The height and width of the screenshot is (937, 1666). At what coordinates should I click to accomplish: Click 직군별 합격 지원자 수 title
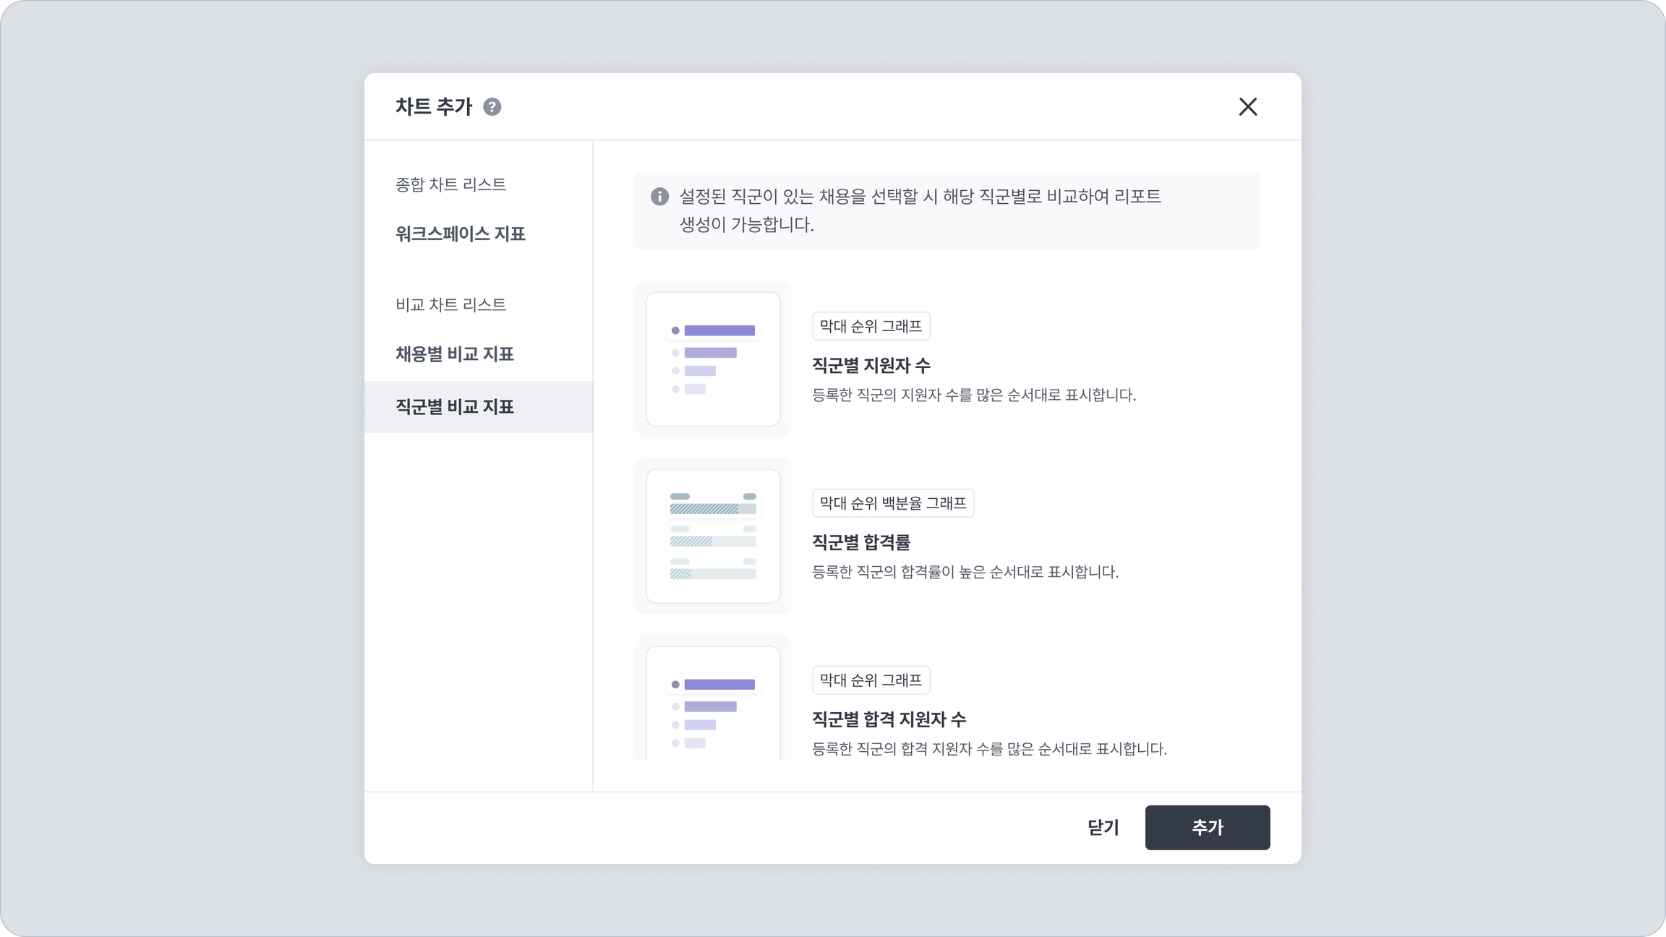[889, 719]
